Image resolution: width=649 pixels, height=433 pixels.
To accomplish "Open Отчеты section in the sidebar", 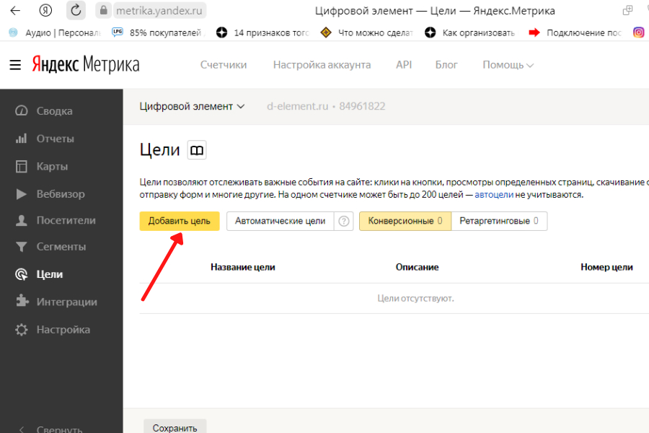I will pyautogui.click(x=55, y=139).
